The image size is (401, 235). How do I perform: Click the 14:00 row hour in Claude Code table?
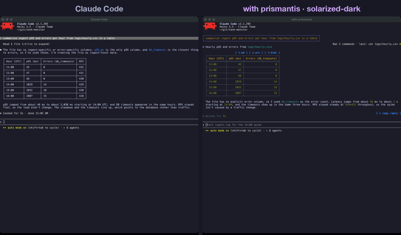click(10, 85)
